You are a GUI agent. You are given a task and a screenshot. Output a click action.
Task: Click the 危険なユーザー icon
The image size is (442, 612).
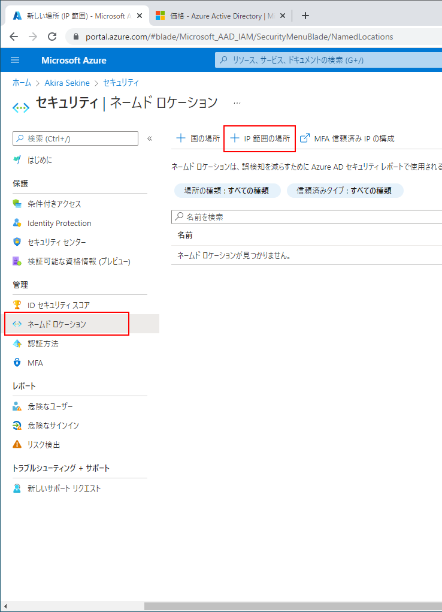coord(17,406)
